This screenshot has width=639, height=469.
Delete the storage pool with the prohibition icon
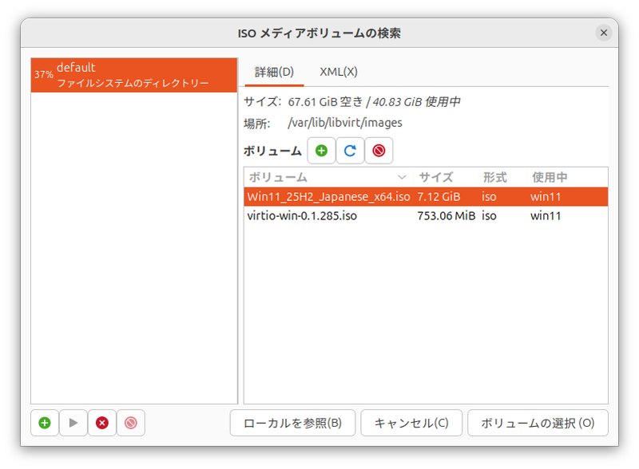(131, 423)
